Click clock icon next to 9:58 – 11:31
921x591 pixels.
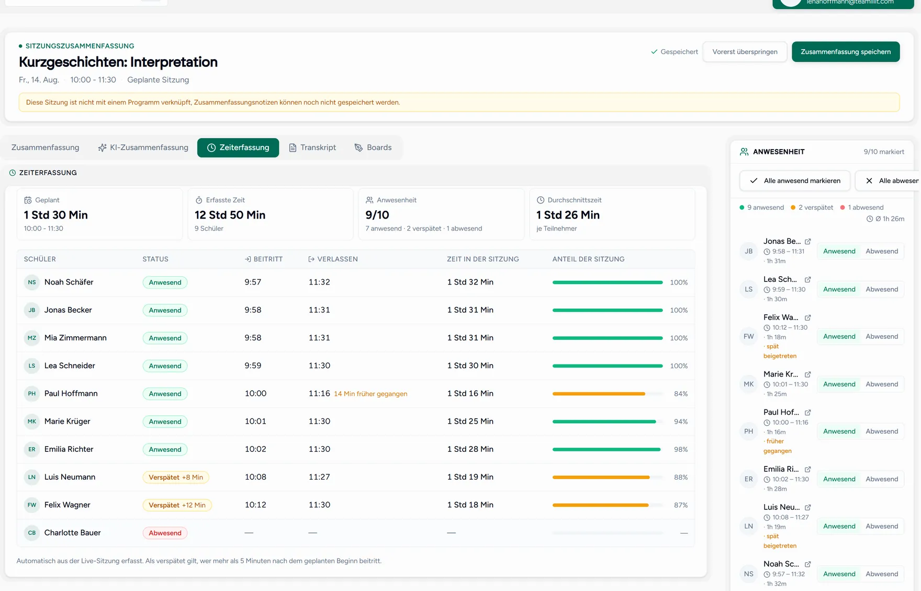tap(767, 252)
